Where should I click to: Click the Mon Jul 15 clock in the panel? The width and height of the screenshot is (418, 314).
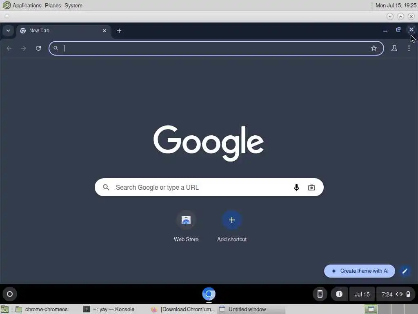point(396,5)
